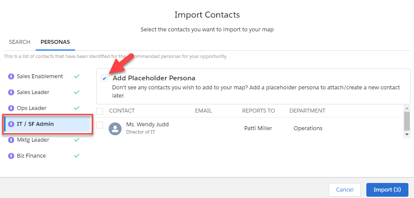Uncheck the Add Placeholder Persona checkbox
Screen dimensions: 414x198
(104, 79)
